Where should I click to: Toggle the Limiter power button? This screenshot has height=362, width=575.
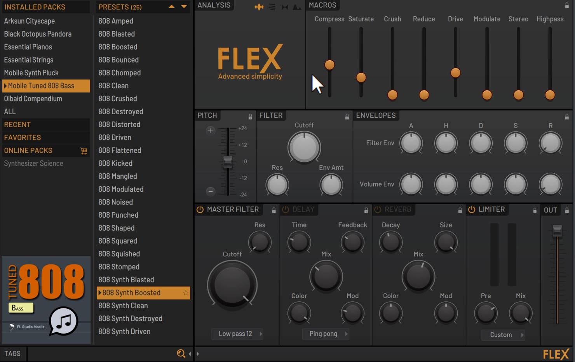tap(472, 210)
